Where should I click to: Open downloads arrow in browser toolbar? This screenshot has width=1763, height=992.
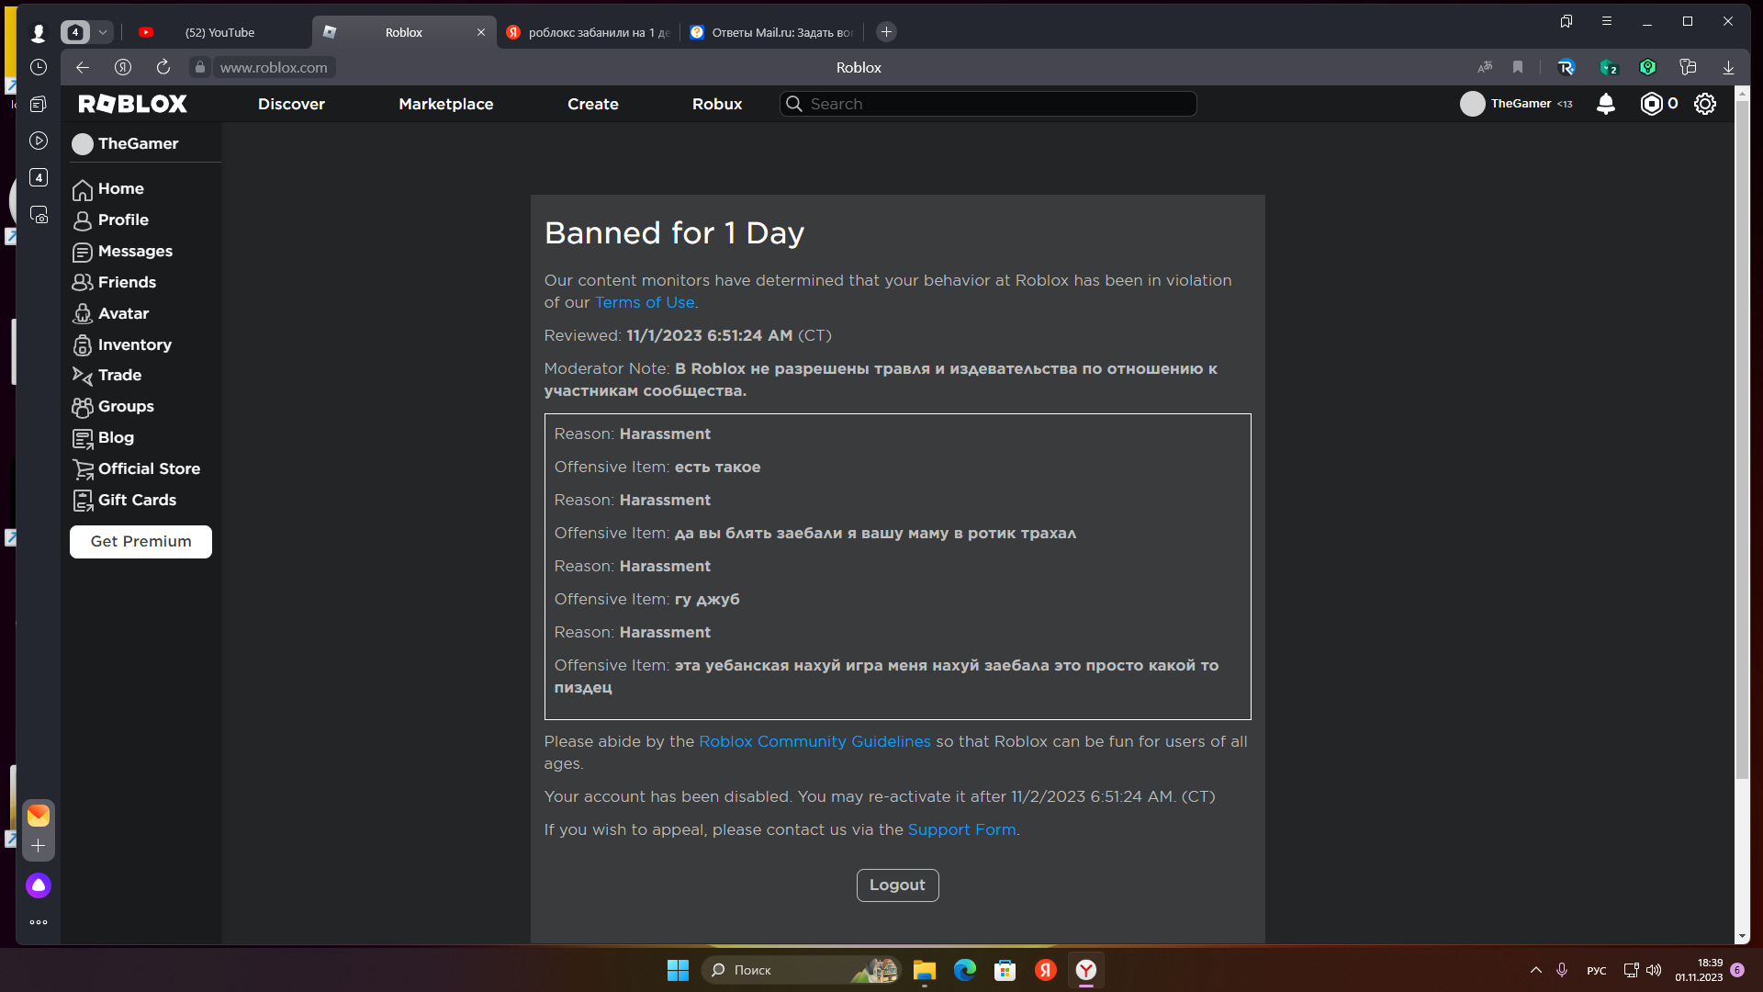(1728, 67)
